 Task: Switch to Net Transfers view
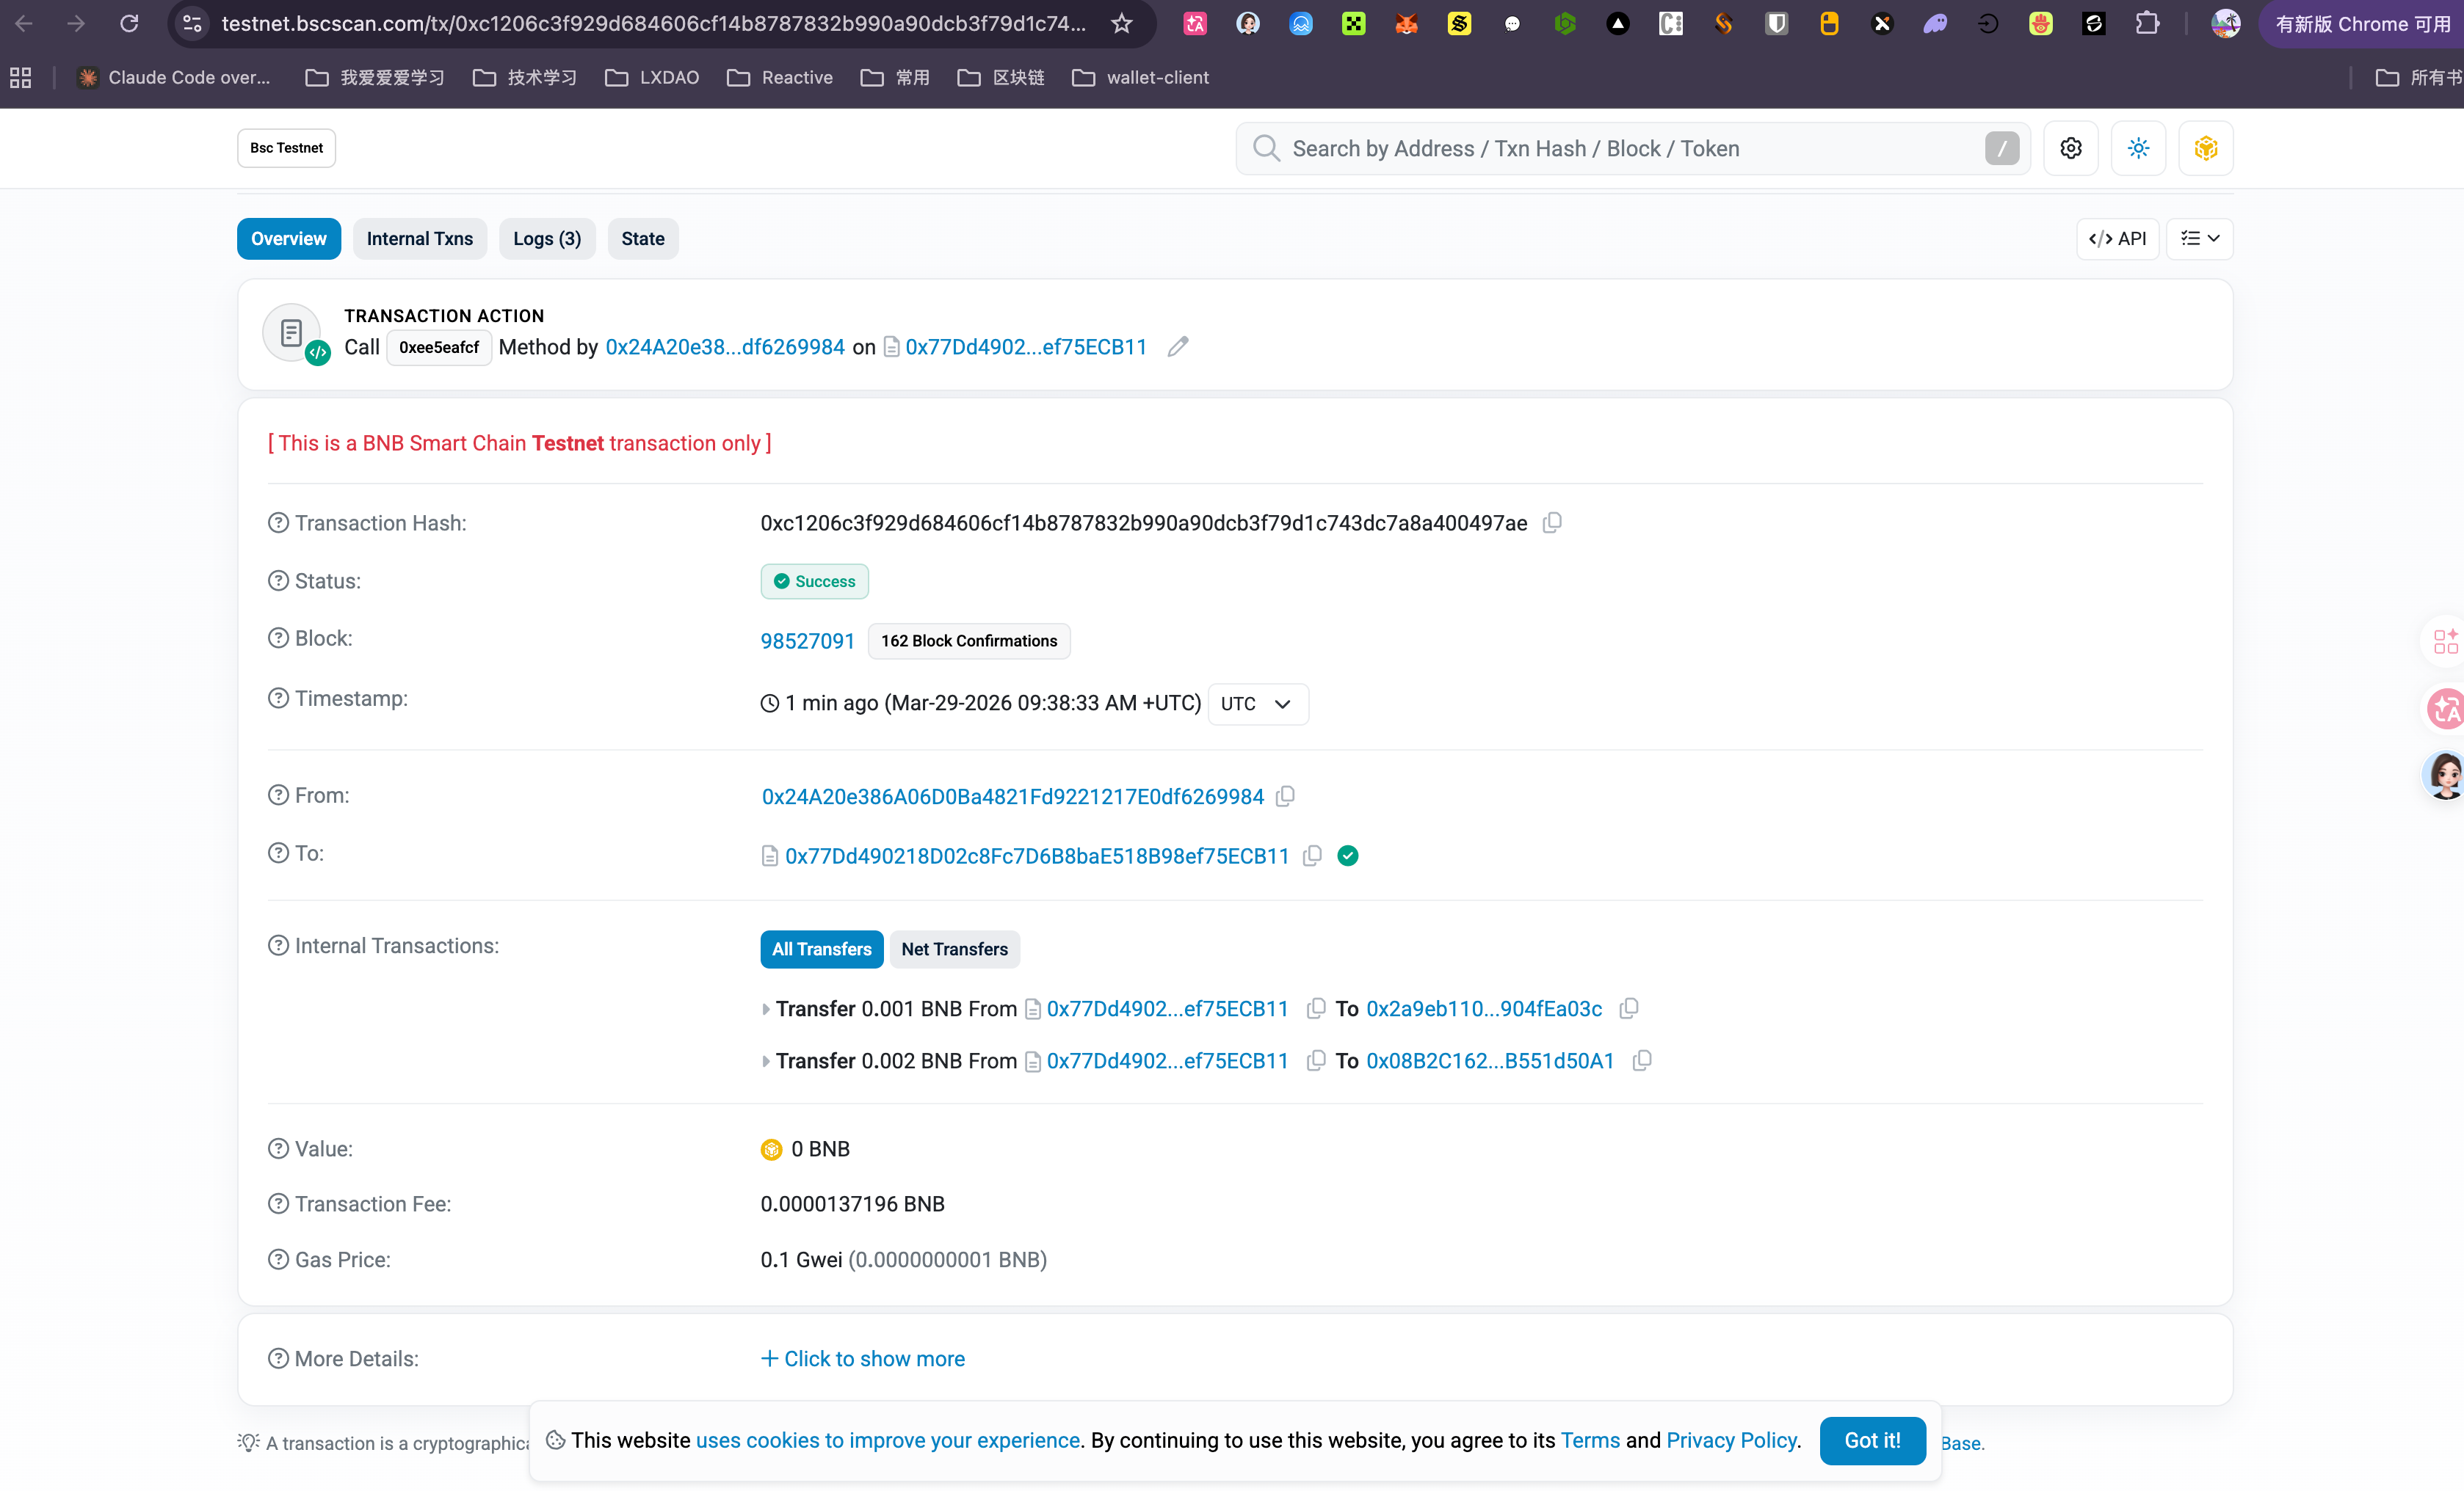[x=954, y=948]
